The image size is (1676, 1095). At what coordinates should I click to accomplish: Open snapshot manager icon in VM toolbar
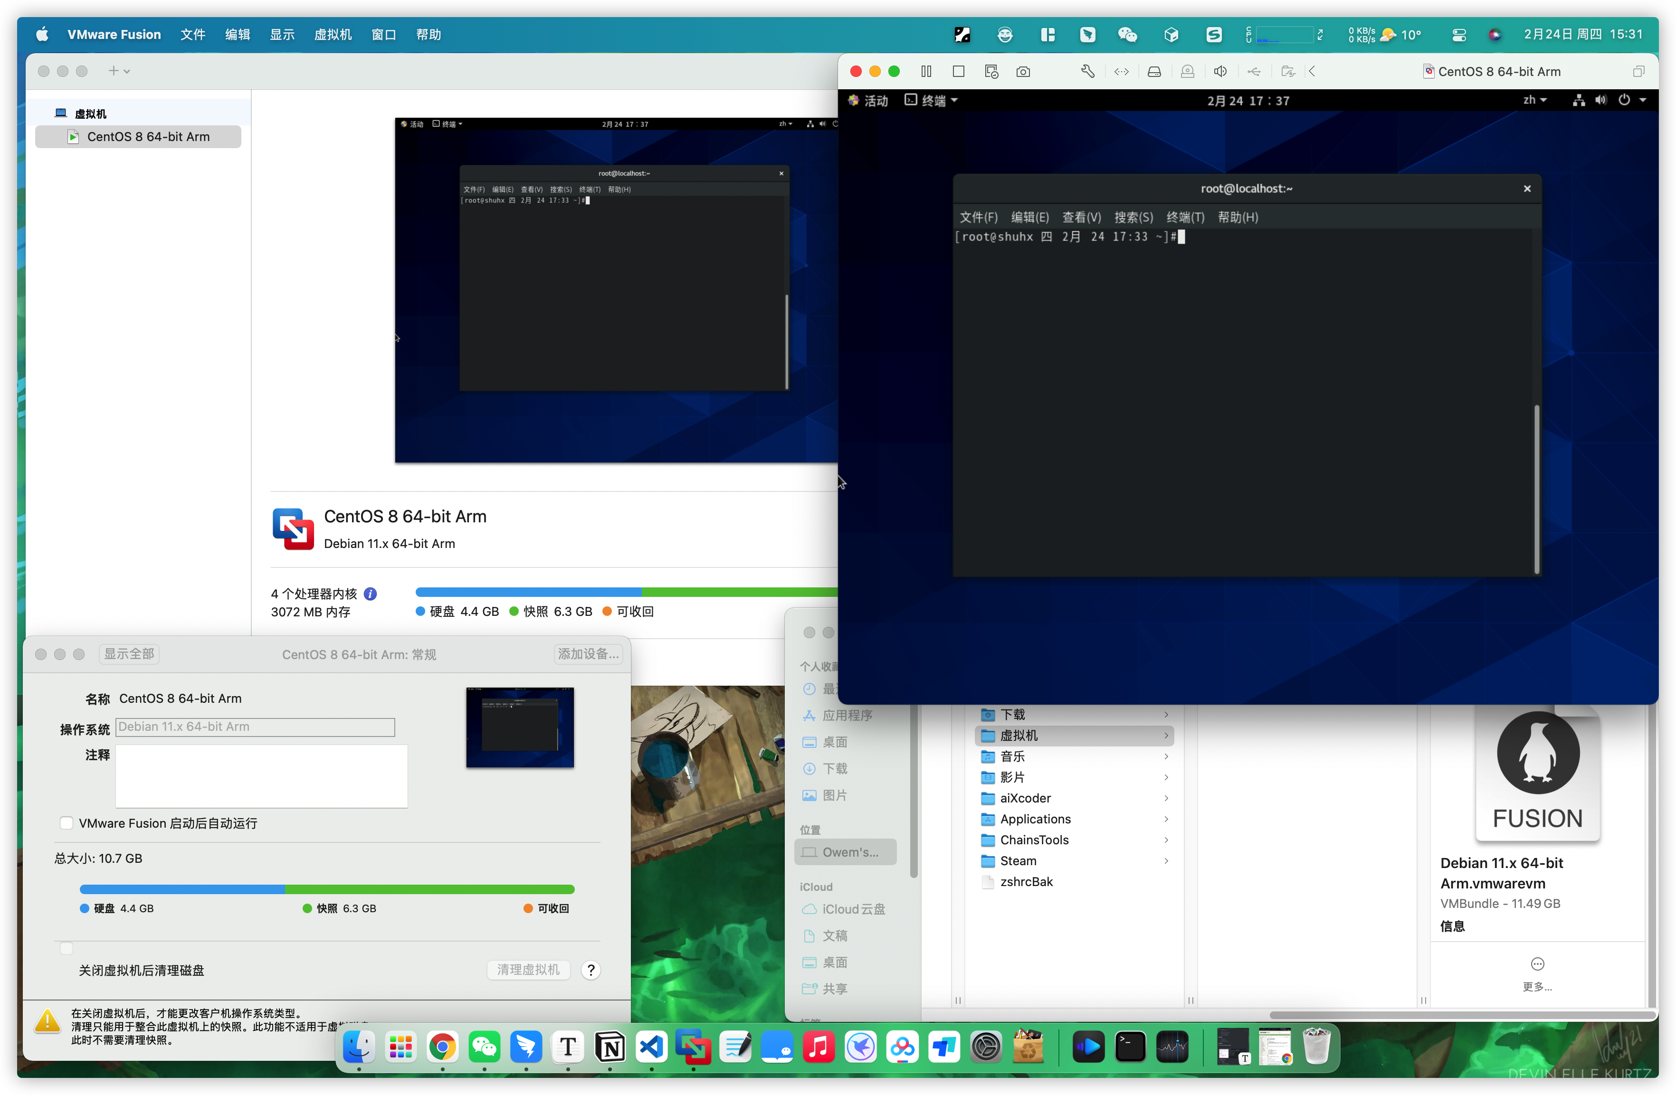(991, 71)
